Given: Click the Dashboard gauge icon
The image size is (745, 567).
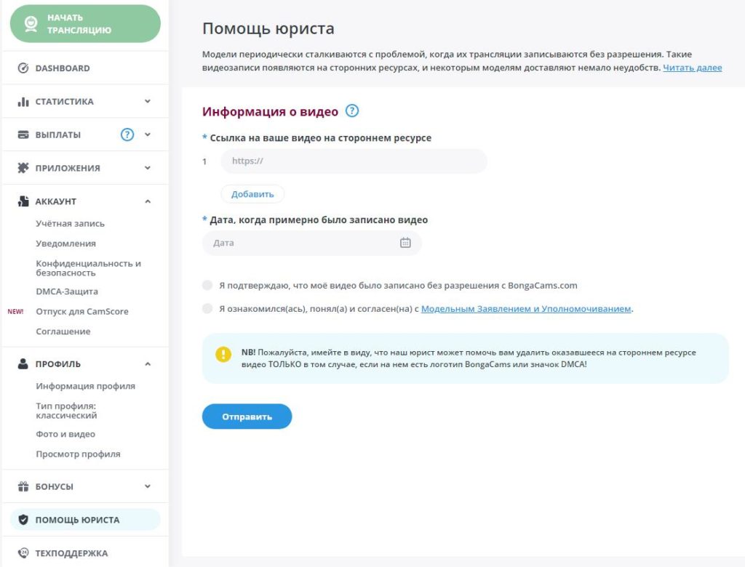Looking at the screenshot, I should [23, 68].
